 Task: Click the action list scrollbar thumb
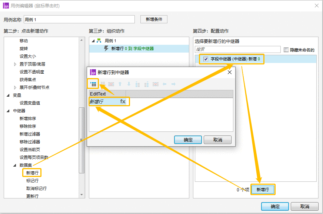coord(81,140)
